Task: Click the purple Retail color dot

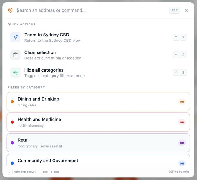Action: click(12, 143)
